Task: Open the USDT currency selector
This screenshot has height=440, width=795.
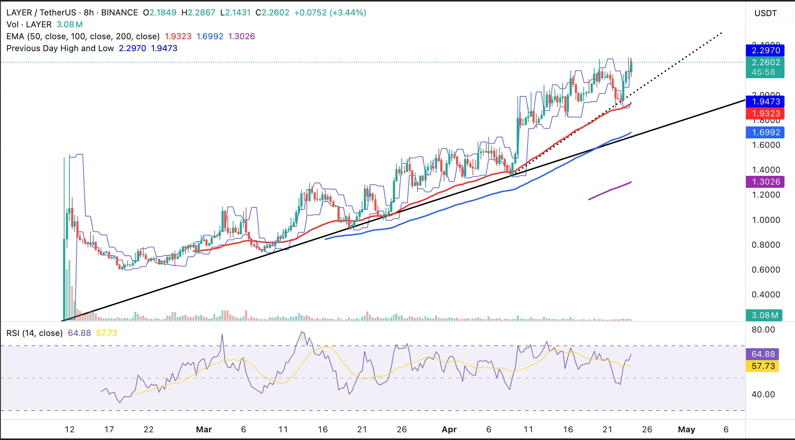Action: pos(766,13)
